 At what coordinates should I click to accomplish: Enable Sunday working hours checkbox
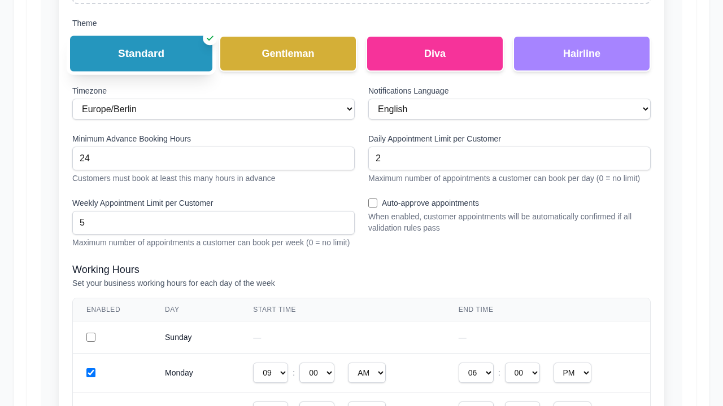pyautogui.click(x=91, y=337)
